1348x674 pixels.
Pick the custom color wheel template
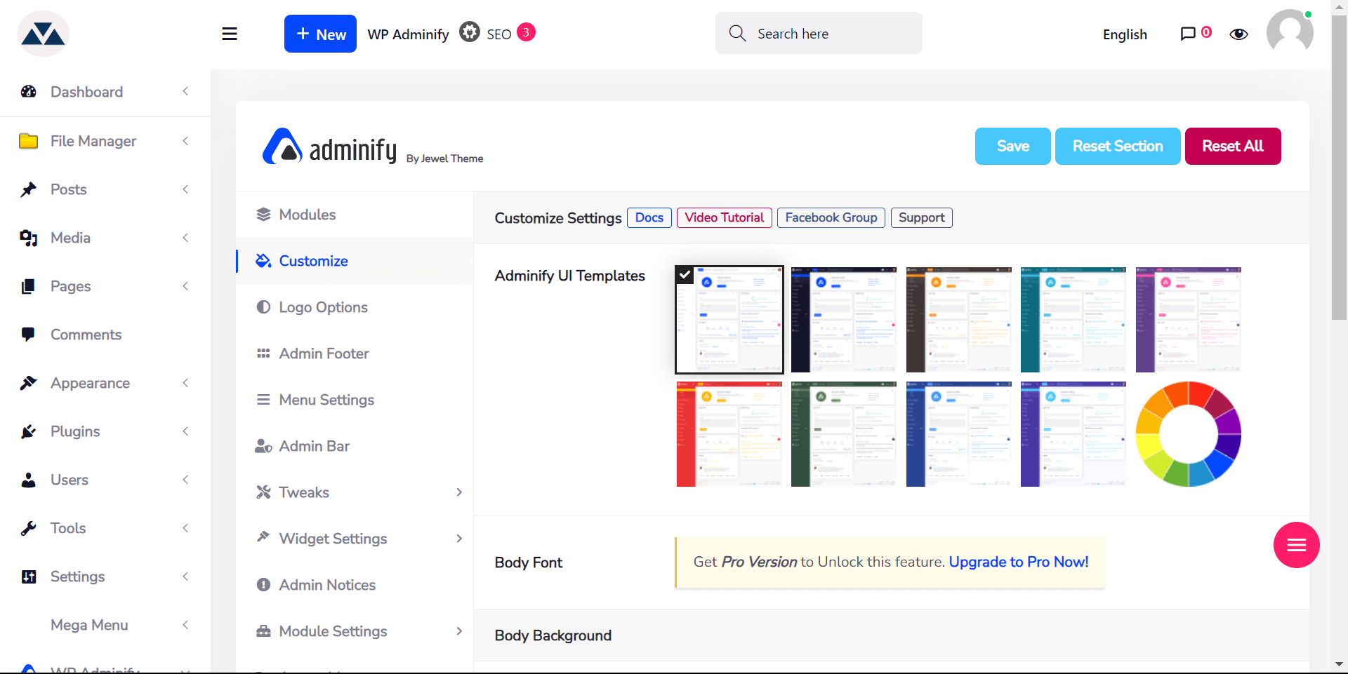coord(1189,434)
